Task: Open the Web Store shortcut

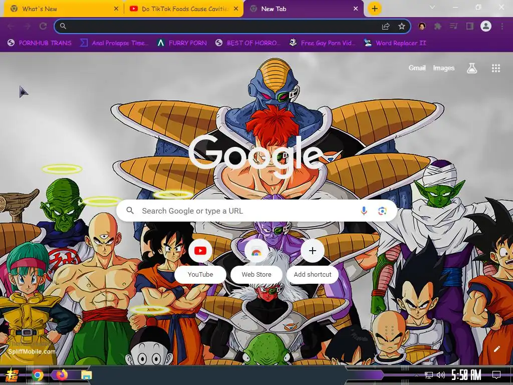Action: pos(256,261)
